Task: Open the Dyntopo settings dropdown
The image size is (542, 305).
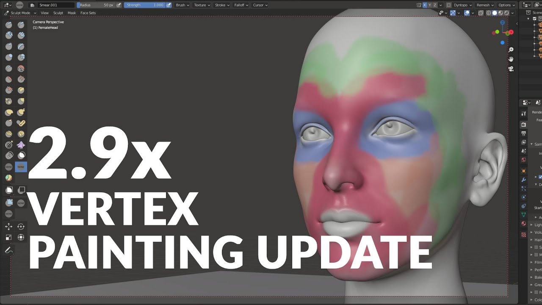Action: (463, 5)
